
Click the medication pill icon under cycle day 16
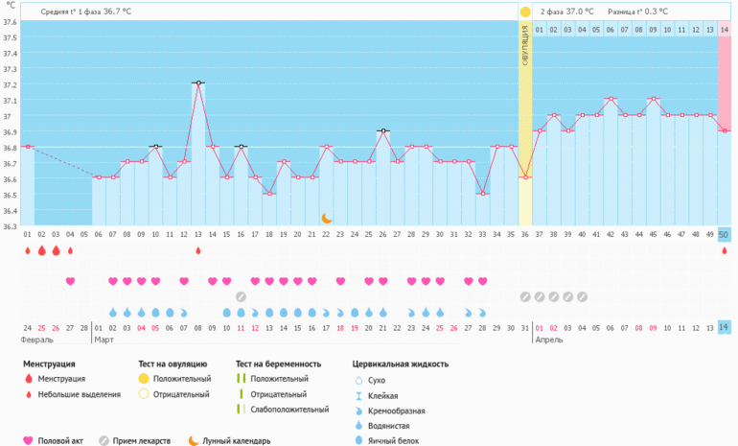[x=241, y=296]
